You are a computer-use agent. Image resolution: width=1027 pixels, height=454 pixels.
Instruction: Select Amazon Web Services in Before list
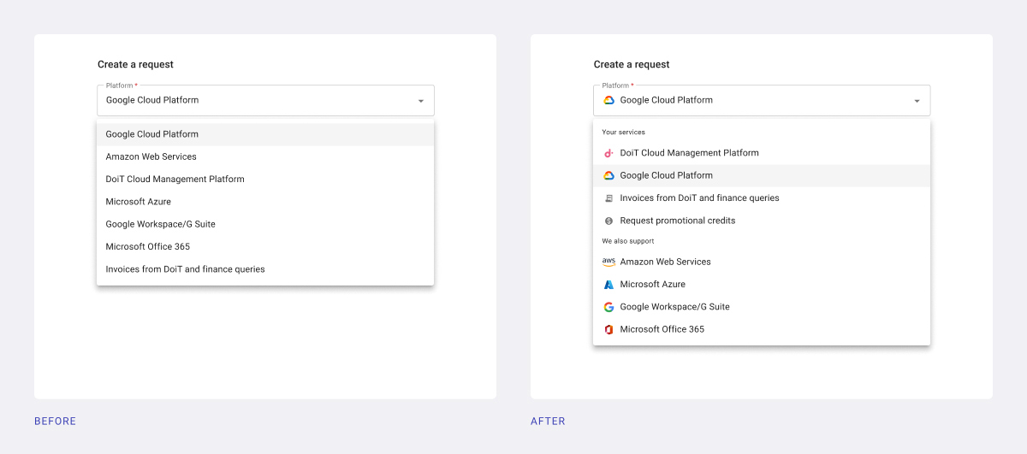point(265,156)
